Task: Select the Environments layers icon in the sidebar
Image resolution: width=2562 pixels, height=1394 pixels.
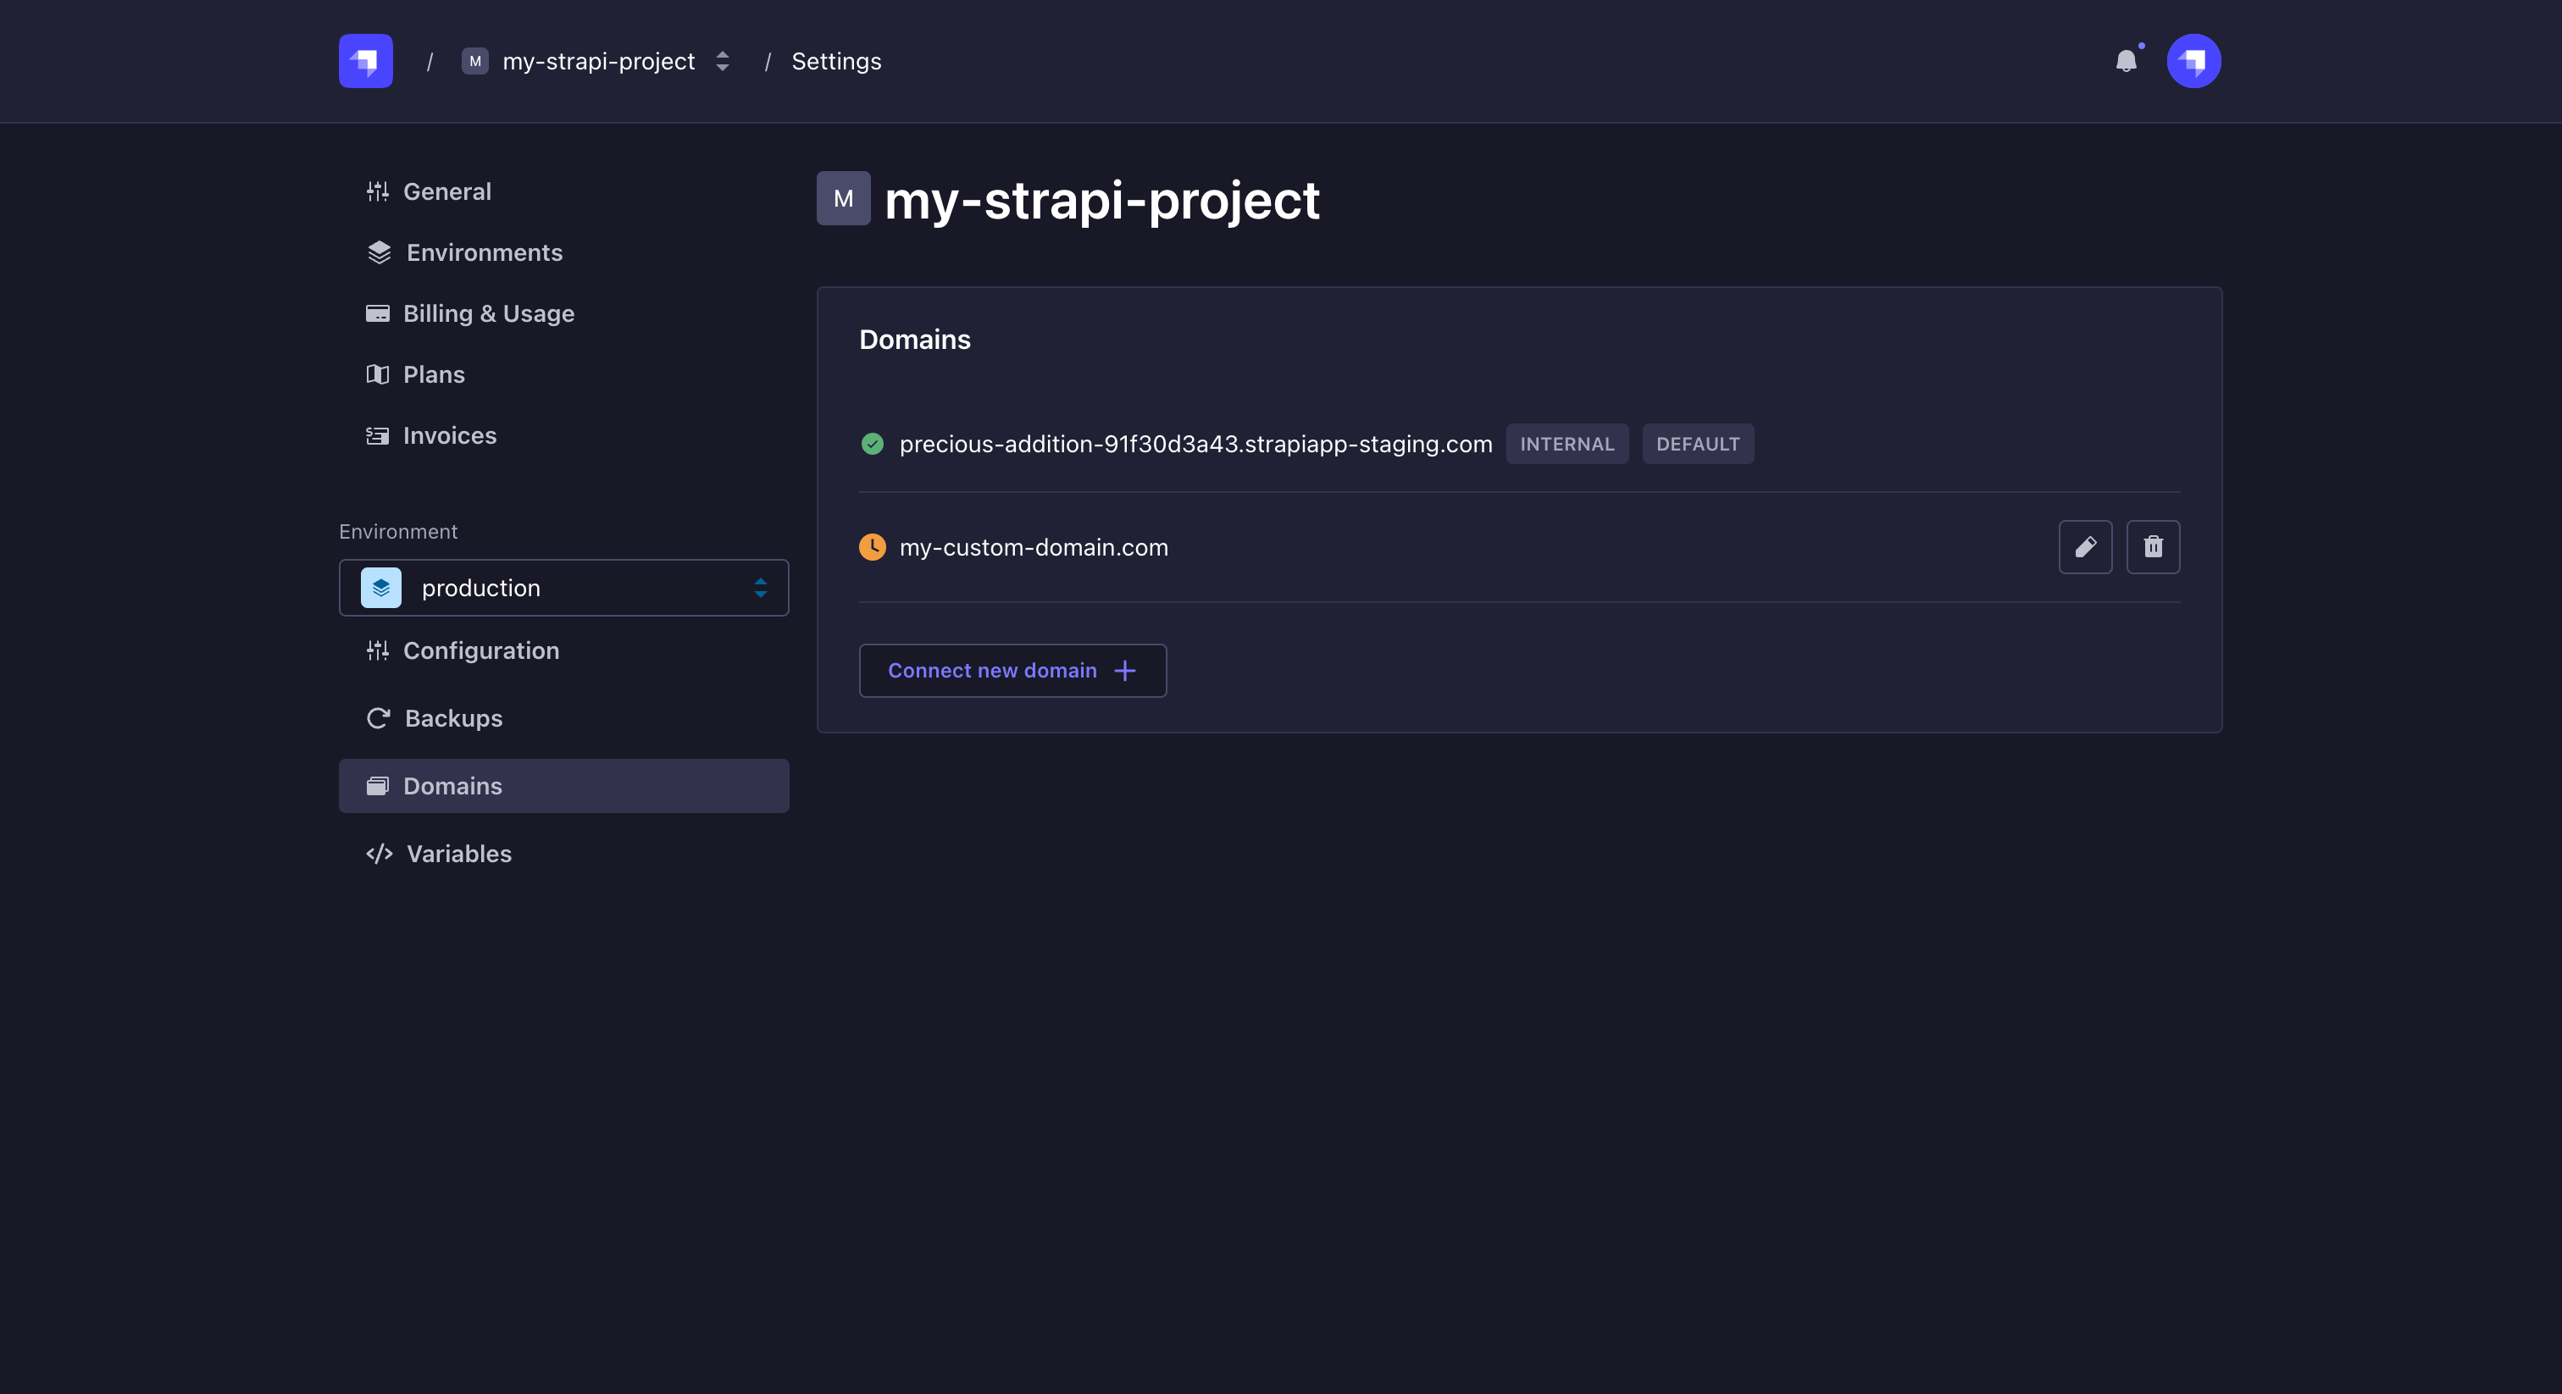Action: coord(378,252)
